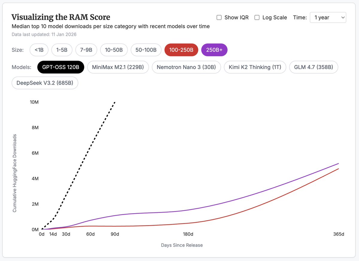Enable the Show IQR checkbox
This screenshot has width=359, height=261.
219,17
